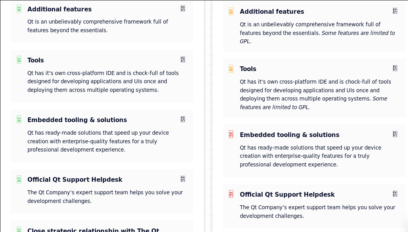Click green status icon beside left Additional features
The height and width of the screenshot is (232, 408).
19,9
